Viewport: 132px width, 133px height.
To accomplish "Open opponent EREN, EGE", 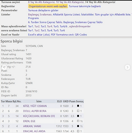I will [29, 121].
